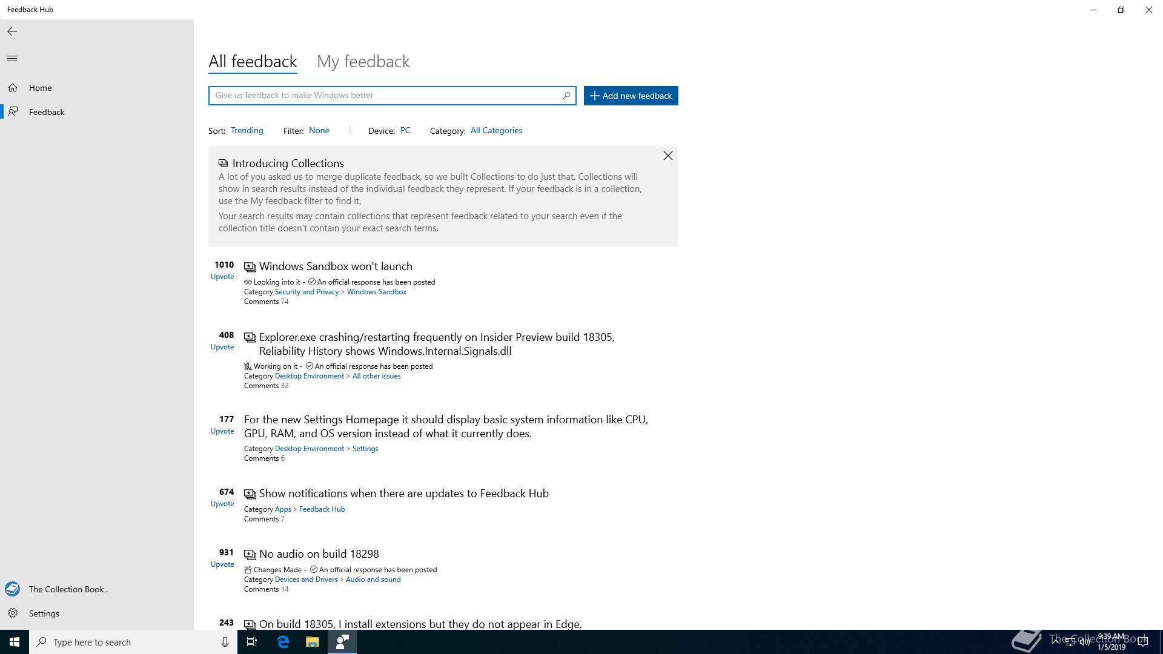Open Settings gear in sidebar
The height and width of the screenshot is (654, 1163).
tap(13, 613)
